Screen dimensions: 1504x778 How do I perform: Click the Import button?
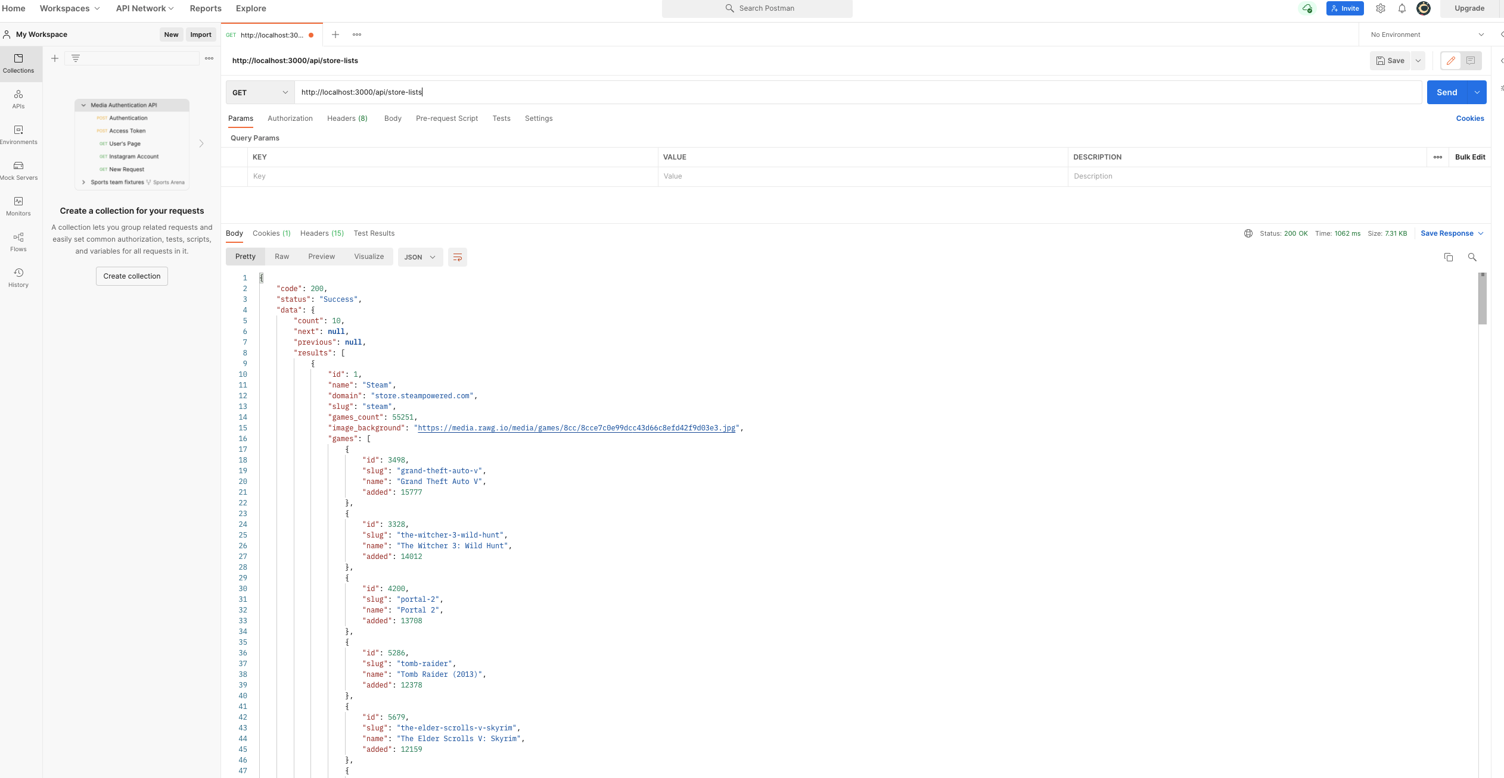(x=201, y=35)
